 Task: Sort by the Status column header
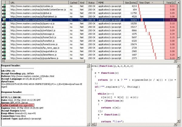click(x=92, y=2)
